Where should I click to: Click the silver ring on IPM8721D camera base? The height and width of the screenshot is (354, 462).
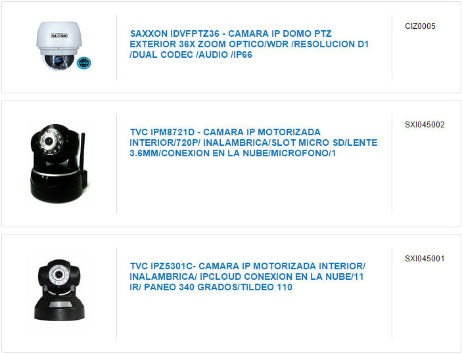point(55,172)
